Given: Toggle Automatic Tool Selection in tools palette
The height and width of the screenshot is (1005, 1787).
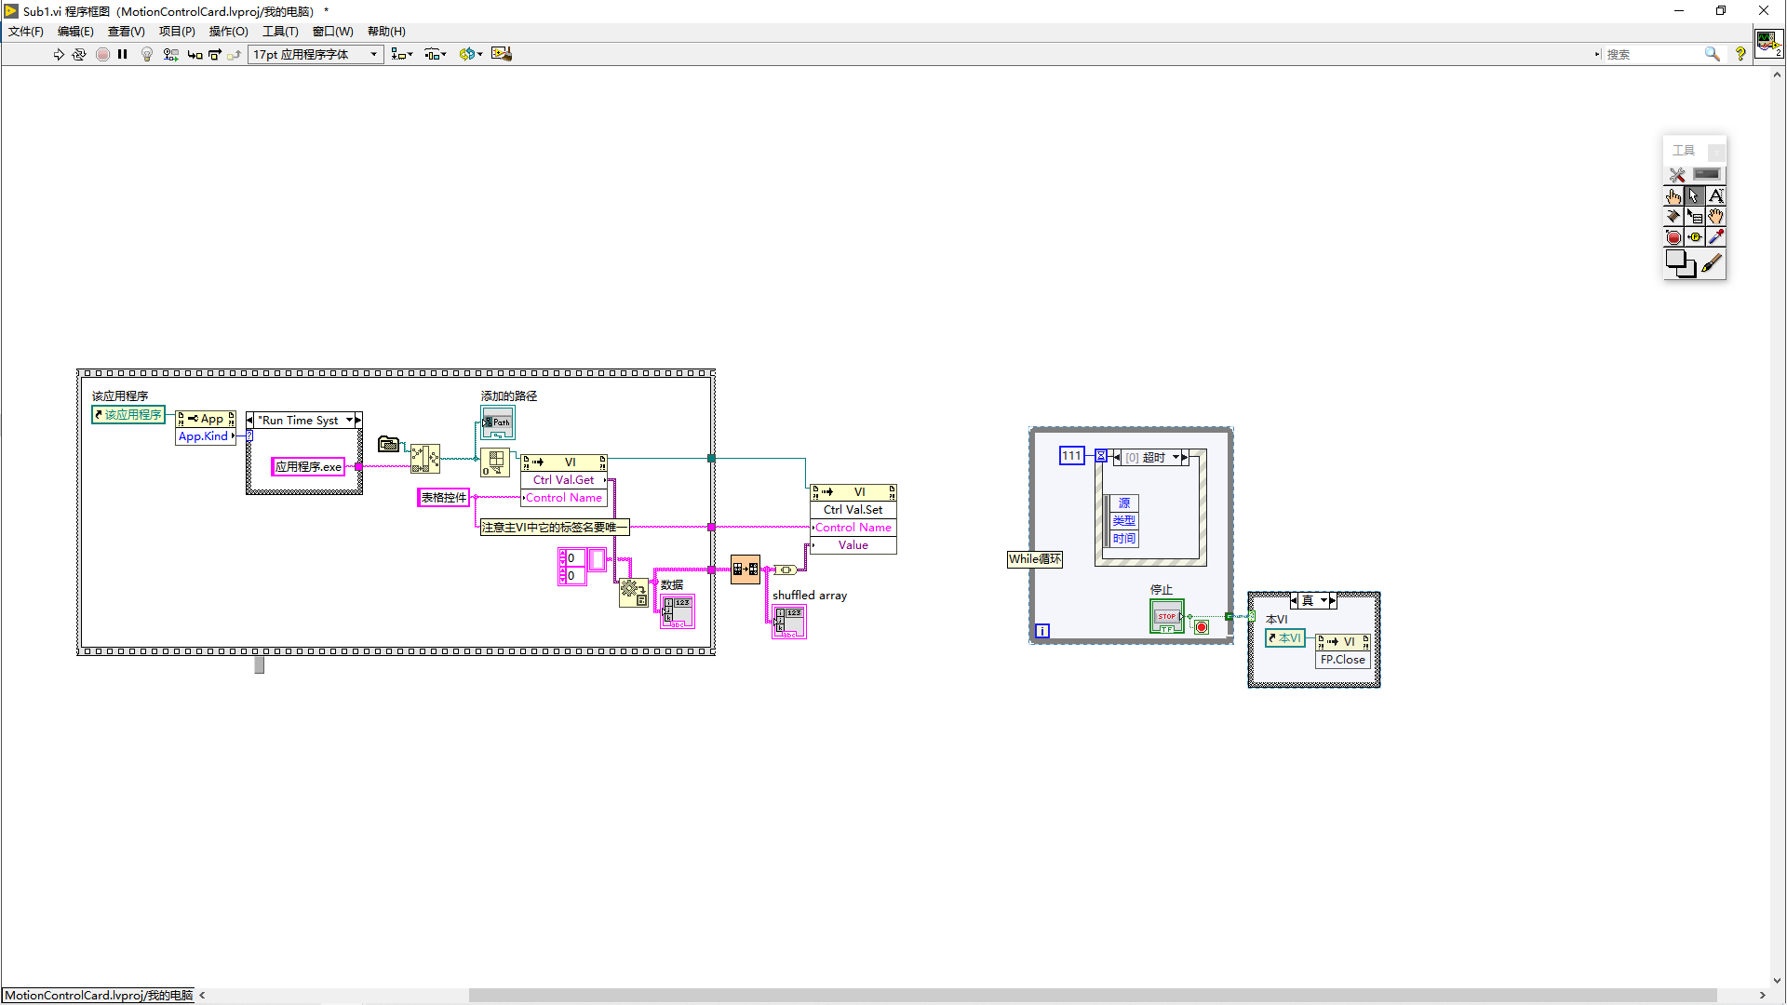Looking at the screenshot, I should pos(1677,174).
